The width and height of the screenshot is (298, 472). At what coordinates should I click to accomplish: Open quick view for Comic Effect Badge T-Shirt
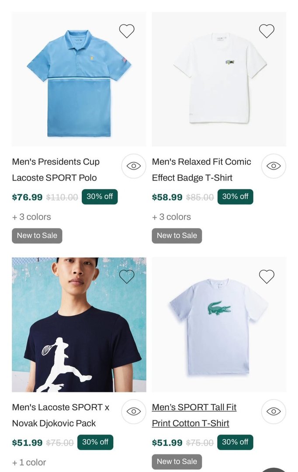274,166
